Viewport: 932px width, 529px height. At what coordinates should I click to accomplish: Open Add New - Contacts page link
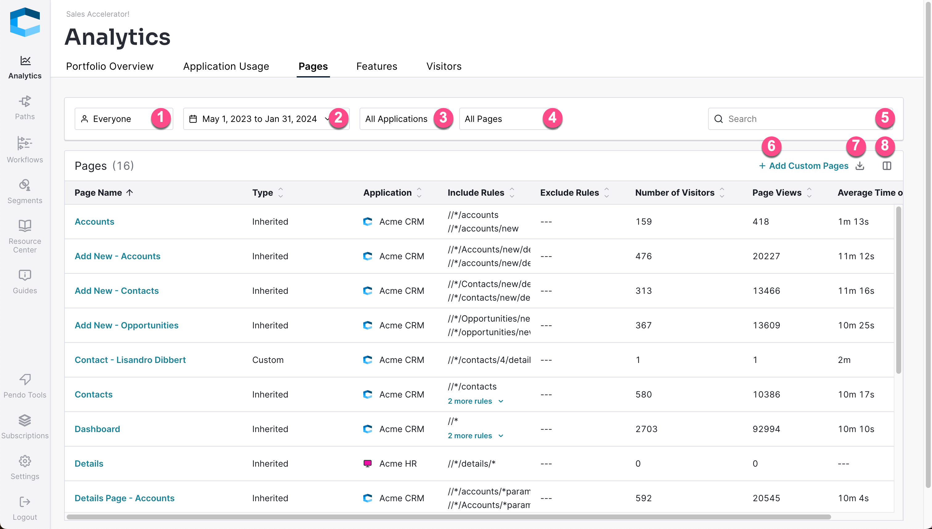click(117, 291)
